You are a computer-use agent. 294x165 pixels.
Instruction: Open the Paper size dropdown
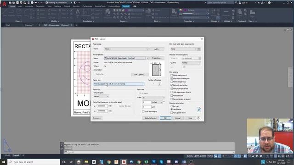pos(119,84)
